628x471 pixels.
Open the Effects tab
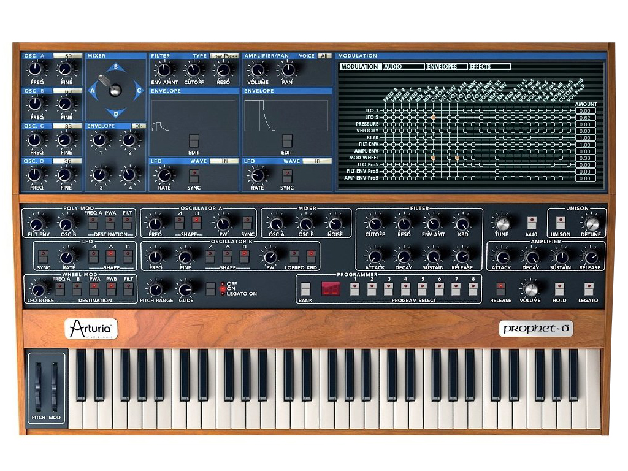tap(489, 66)
